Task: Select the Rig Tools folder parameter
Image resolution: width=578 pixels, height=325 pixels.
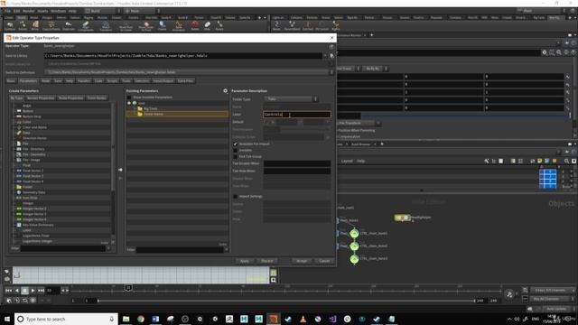Action: click(151, 108)
